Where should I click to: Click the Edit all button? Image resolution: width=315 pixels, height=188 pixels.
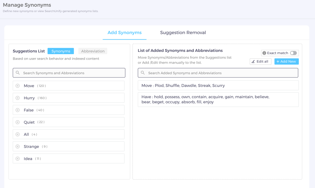click(x=260, y=62)
